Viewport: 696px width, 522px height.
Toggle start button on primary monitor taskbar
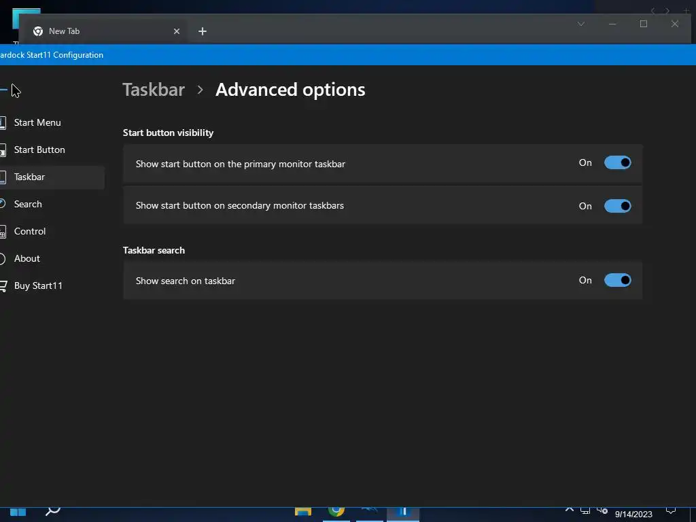(x=617, y=163)
